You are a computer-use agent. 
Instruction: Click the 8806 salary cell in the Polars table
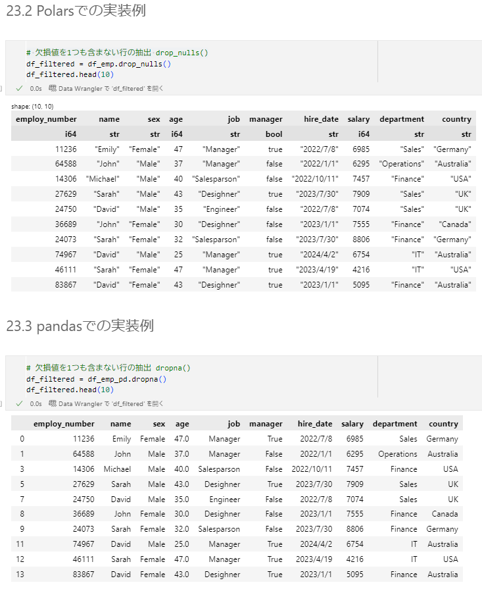361,240
